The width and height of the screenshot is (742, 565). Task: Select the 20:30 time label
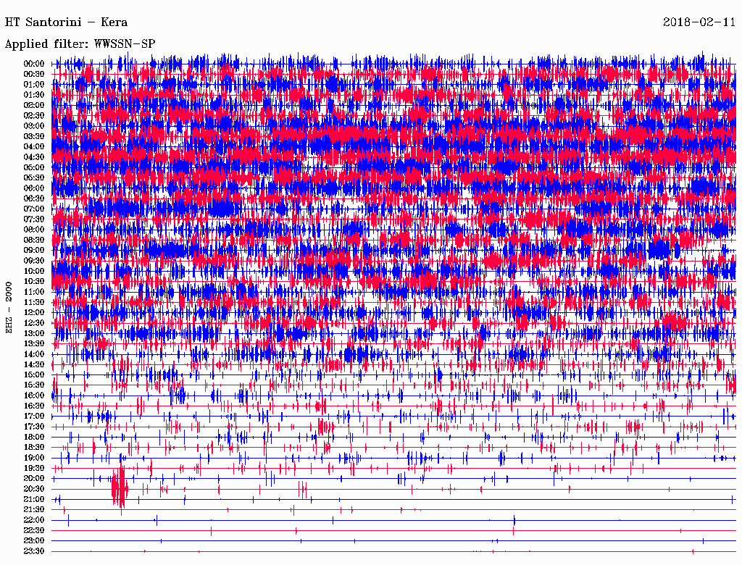click(x=33, y=489)
